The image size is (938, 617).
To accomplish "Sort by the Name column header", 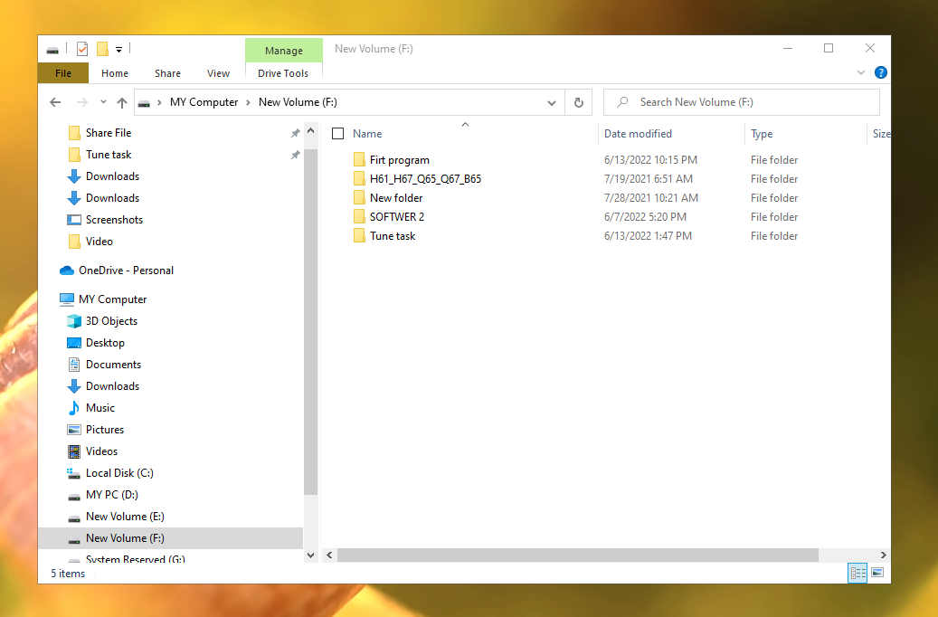I will [x=367, y=134].
